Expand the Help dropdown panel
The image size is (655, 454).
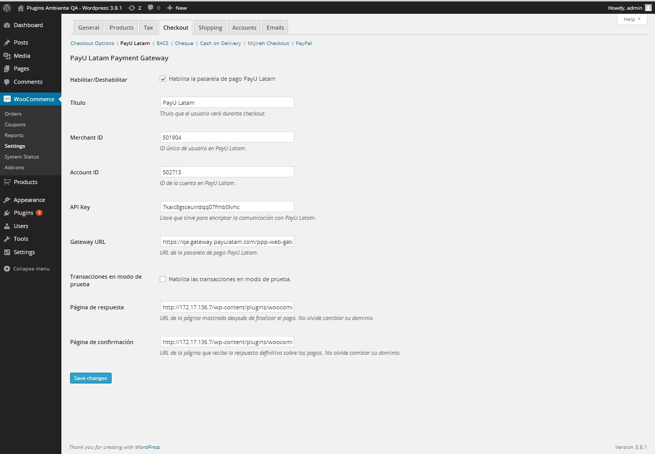click(x=632, y=19)
